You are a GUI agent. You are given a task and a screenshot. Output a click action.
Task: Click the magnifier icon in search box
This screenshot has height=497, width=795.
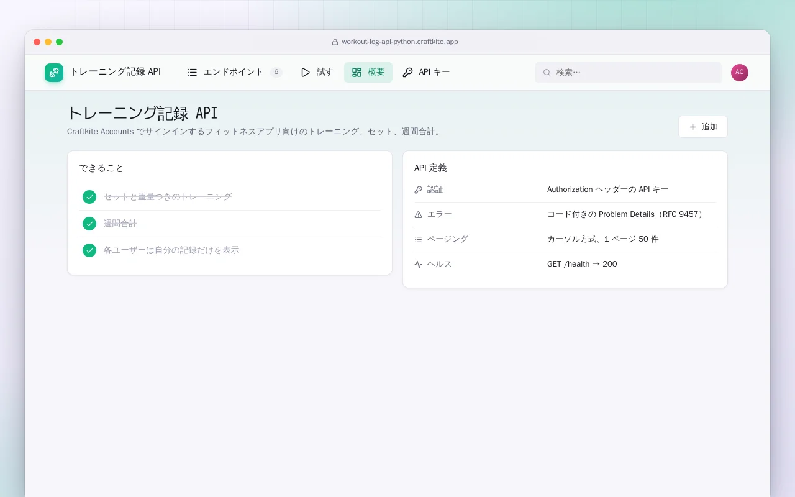(547, 72)
